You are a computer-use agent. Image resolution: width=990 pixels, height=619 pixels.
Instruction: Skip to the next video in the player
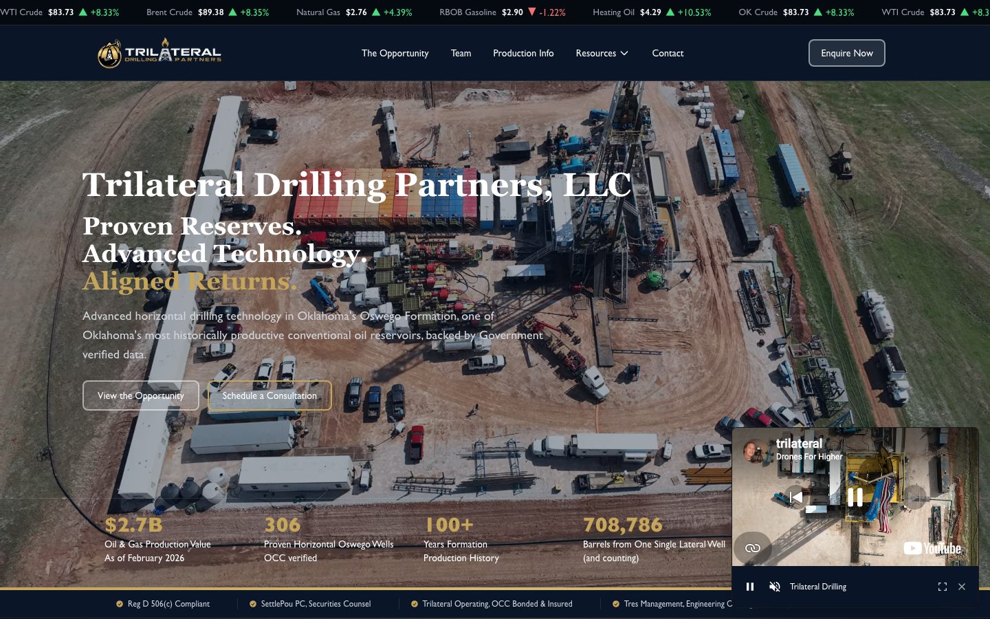(x=914, y=497)
